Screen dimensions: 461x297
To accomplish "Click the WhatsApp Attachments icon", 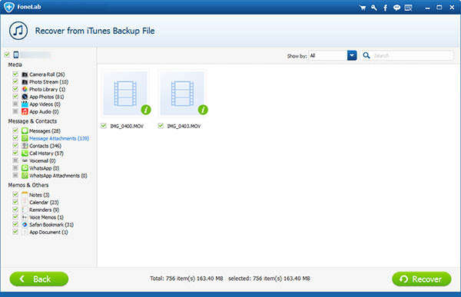I will tap(25, 176).
